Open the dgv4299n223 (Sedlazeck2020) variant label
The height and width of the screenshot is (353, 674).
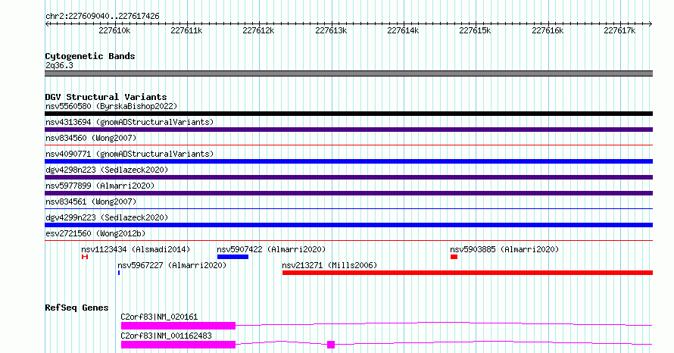click(107, 217)
